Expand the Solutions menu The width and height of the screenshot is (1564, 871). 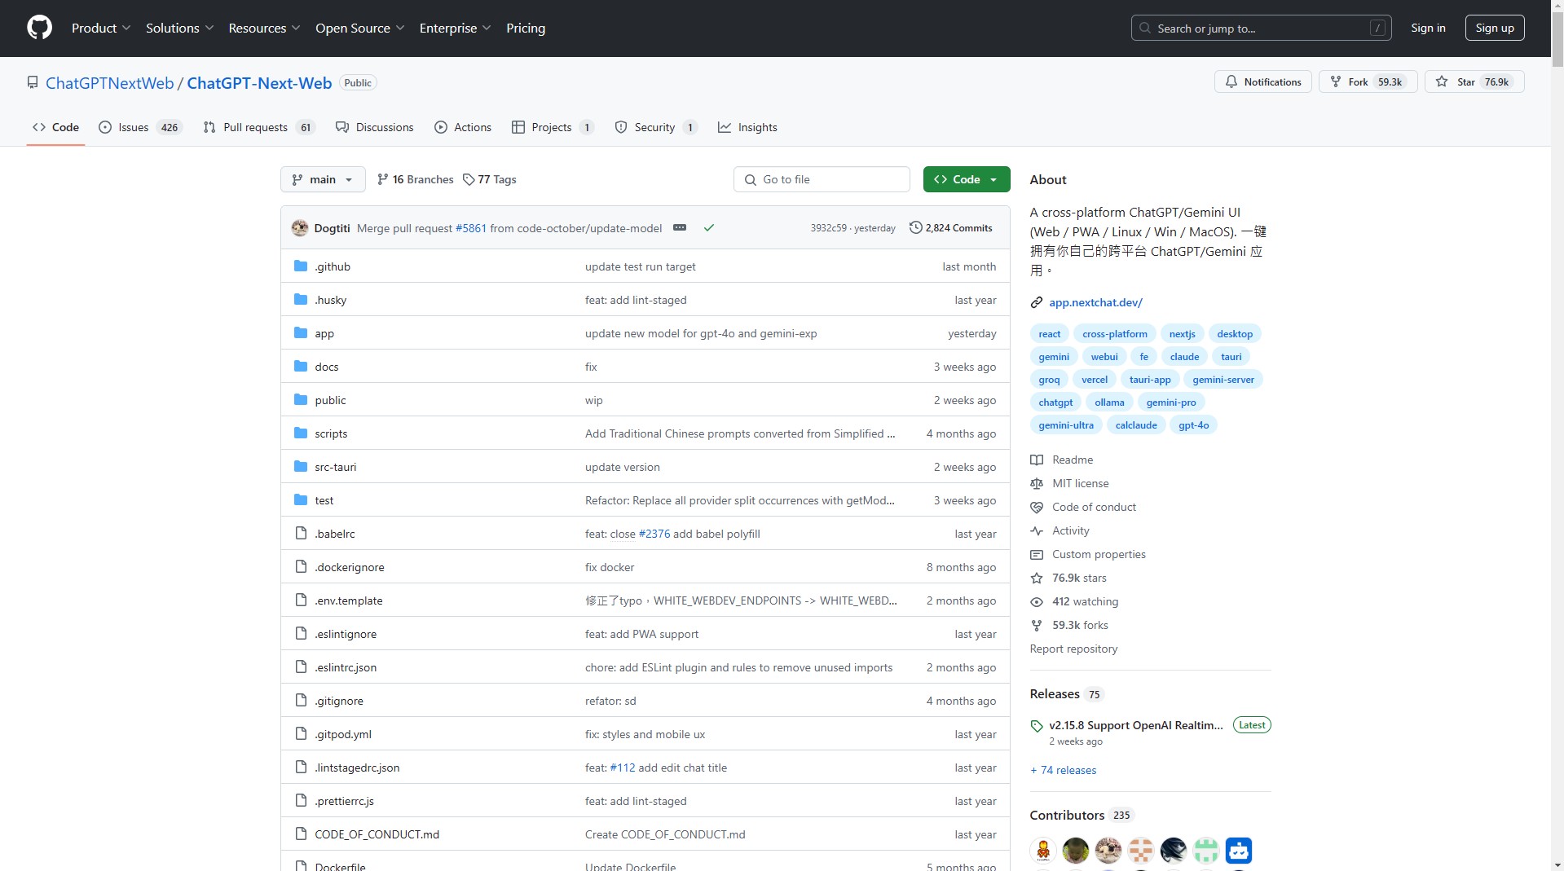click(x=179, y=28)
